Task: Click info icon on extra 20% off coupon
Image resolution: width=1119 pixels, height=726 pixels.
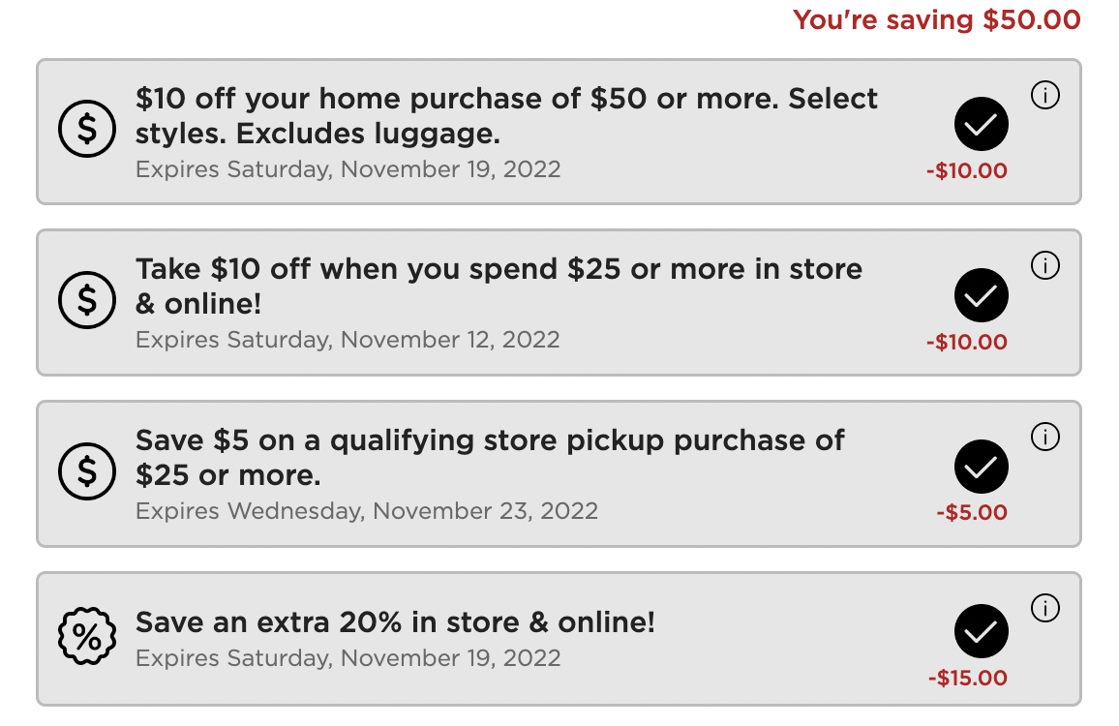Action: [x=1045, y=608]
